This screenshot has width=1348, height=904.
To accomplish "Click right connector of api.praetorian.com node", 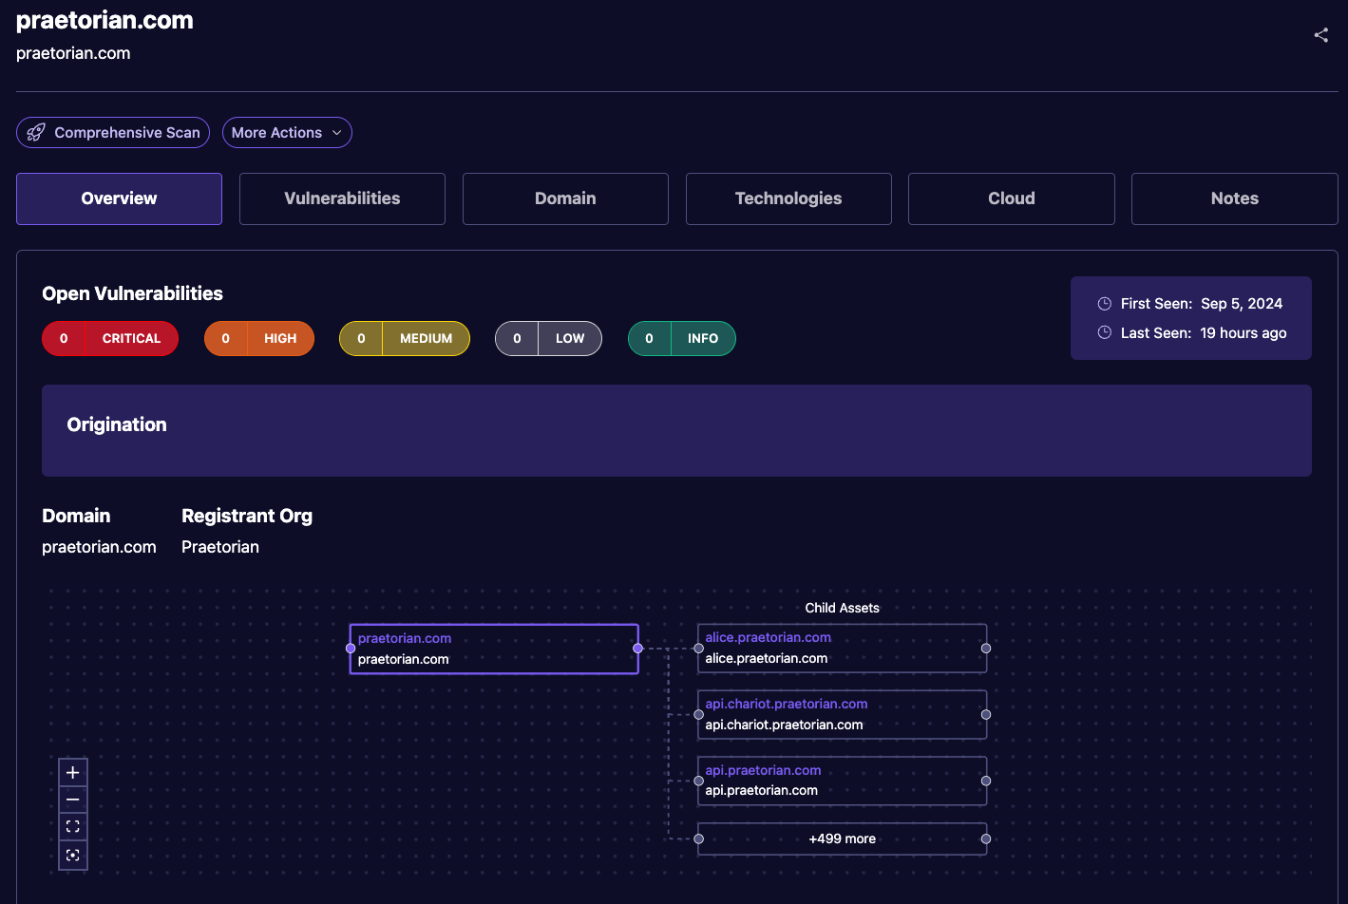I will point(986,781).
